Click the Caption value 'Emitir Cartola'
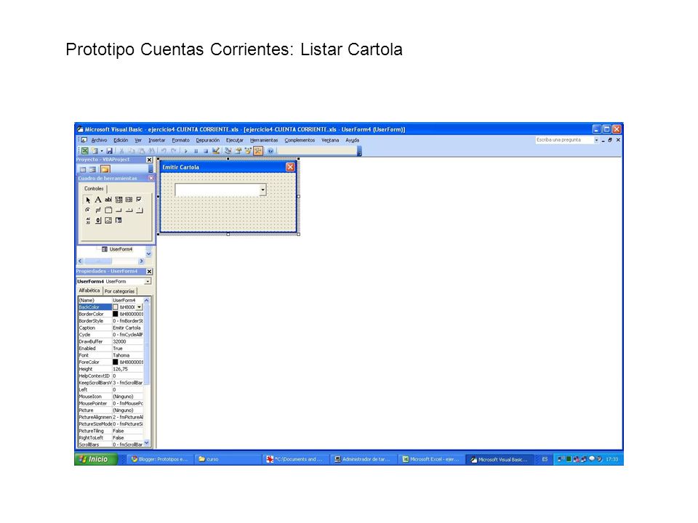 (x=128, y=328)
